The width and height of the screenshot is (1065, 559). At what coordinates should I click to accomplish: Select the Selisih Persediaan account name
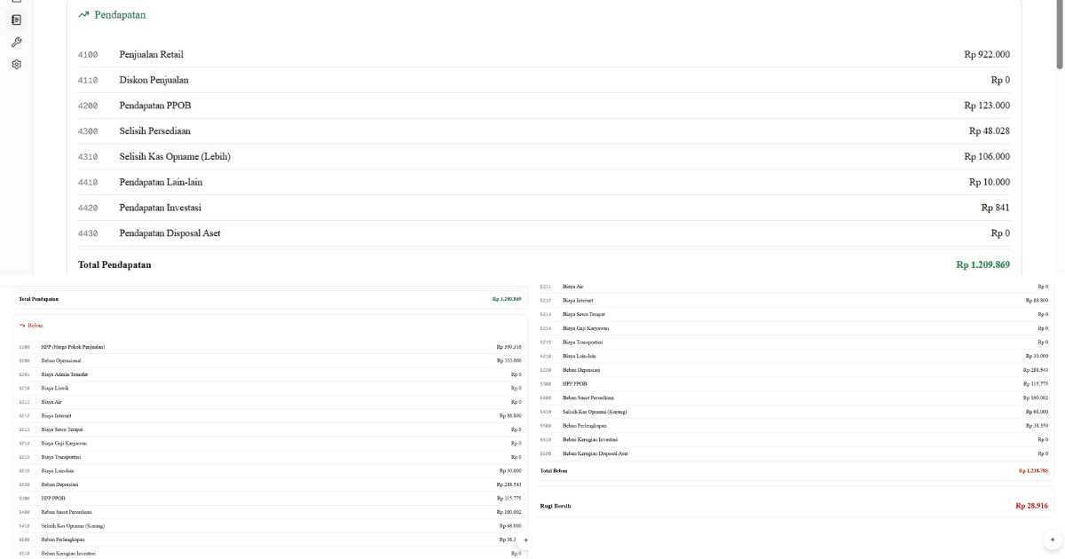[155, 131]
